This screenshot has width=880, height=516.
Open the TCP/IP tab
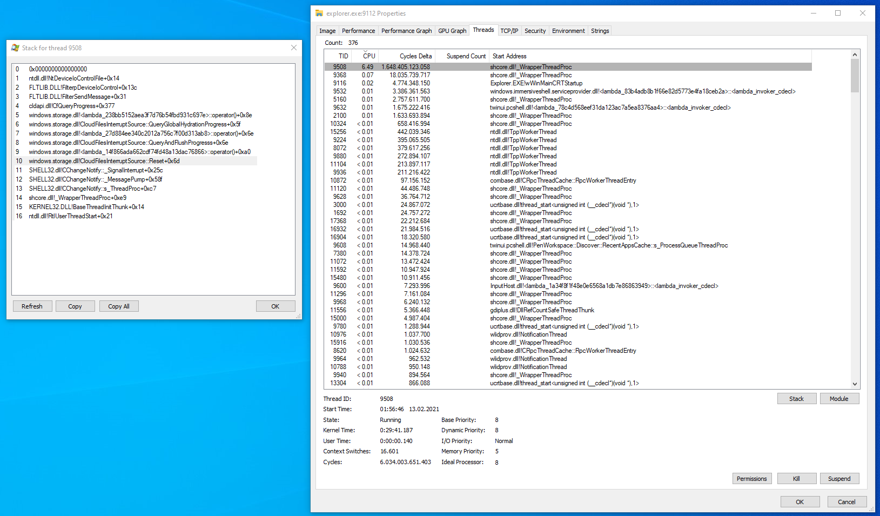[x=509, y=31]
